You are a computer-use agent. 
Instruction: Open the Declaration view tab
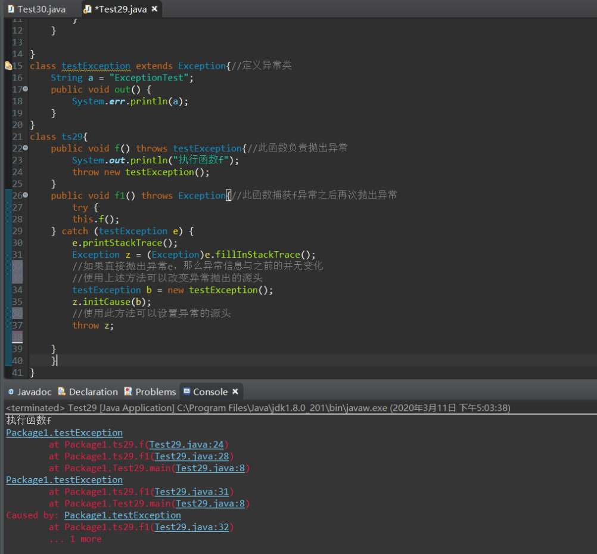pyautogui.click(x=93, y=392)
